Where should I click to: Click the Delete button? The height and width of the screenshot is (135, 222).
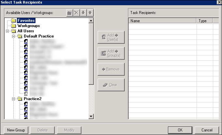point(42,130)
